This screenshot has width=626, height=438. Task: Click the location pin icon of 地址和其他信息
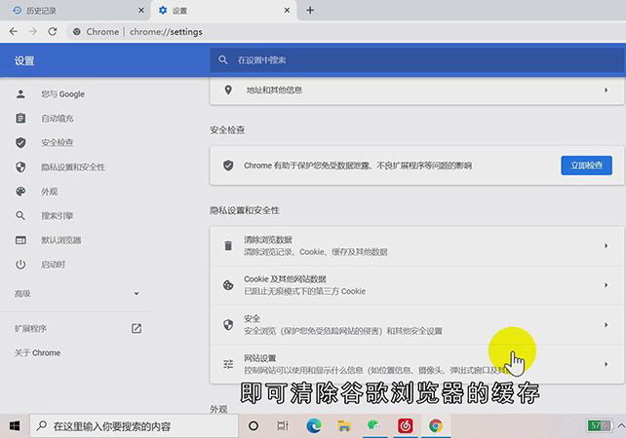tap(228, 91)
